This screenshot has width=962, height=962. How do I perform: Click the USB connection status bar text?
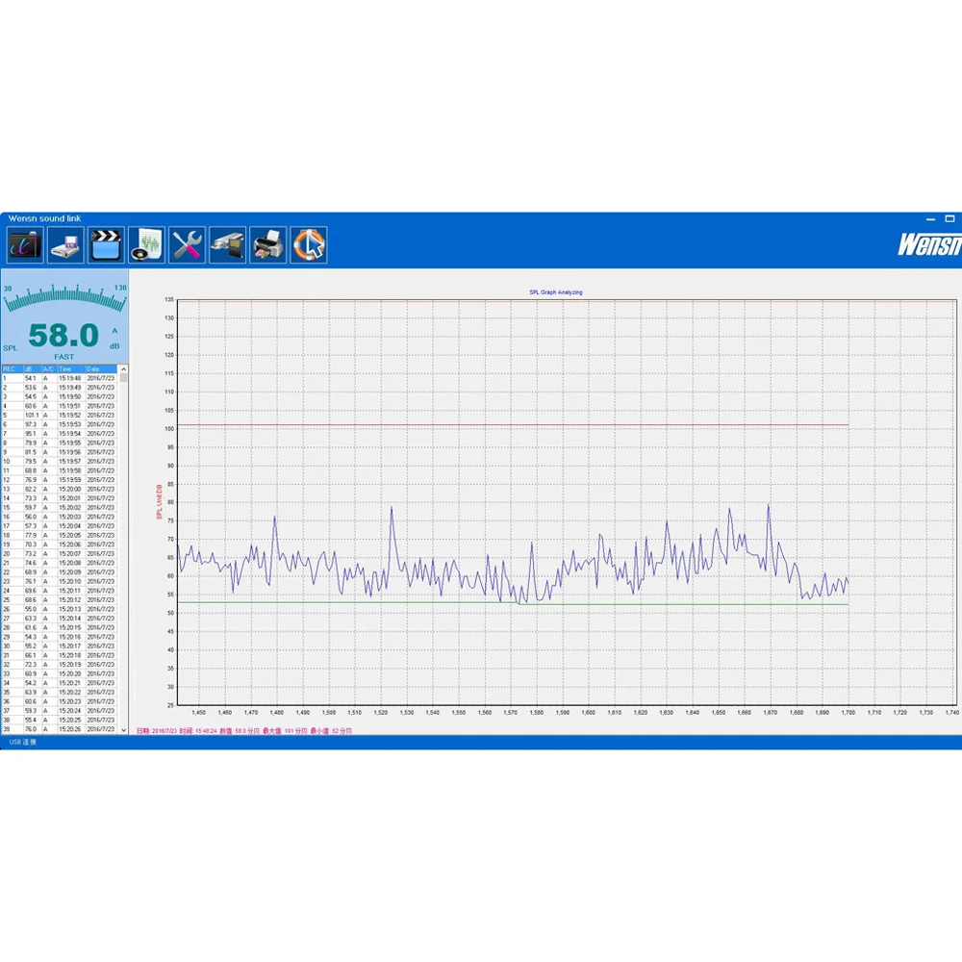coord(23,742)
